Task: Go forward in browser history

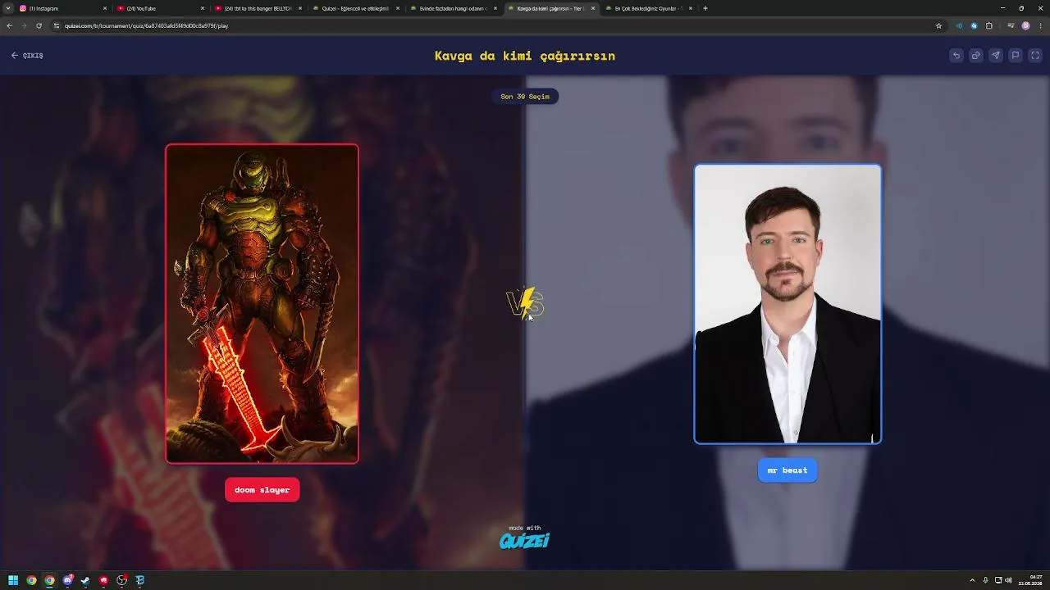Action: [x=24, y=25]
